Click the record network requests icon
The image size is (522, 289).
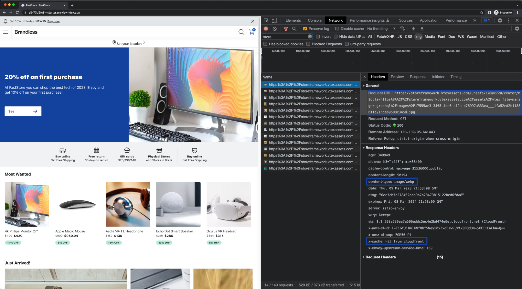(266, 29)
